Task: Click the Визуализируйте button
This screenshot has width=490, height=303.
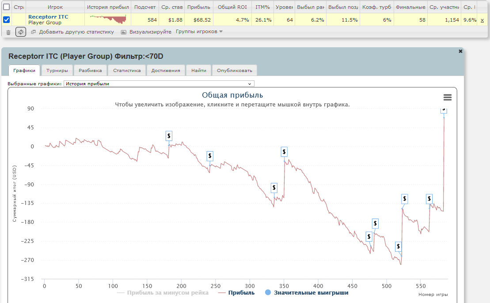Action: (150, 32)
